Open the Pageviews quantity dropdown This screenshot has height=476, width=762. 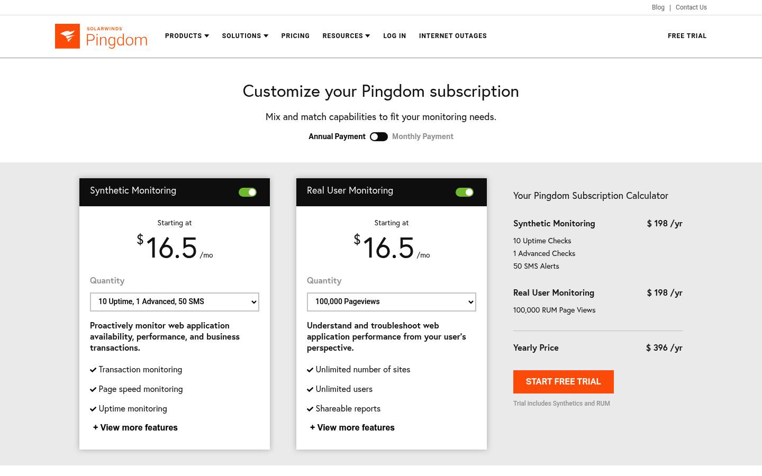click(x=392, y=302)
